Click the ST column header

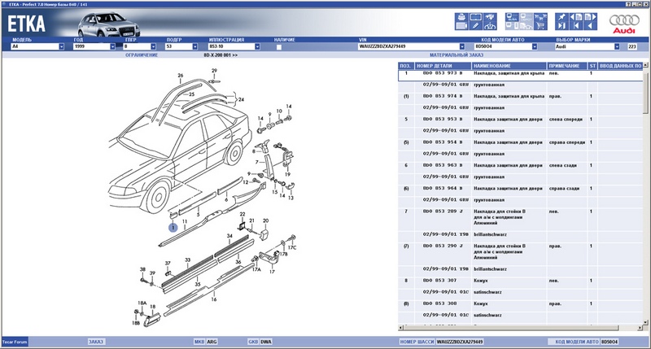(592, 66)
